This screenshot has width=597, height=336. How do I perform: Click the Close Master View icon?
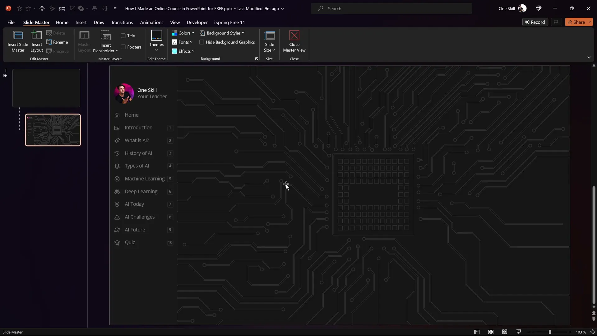click(x=294, y=35)
